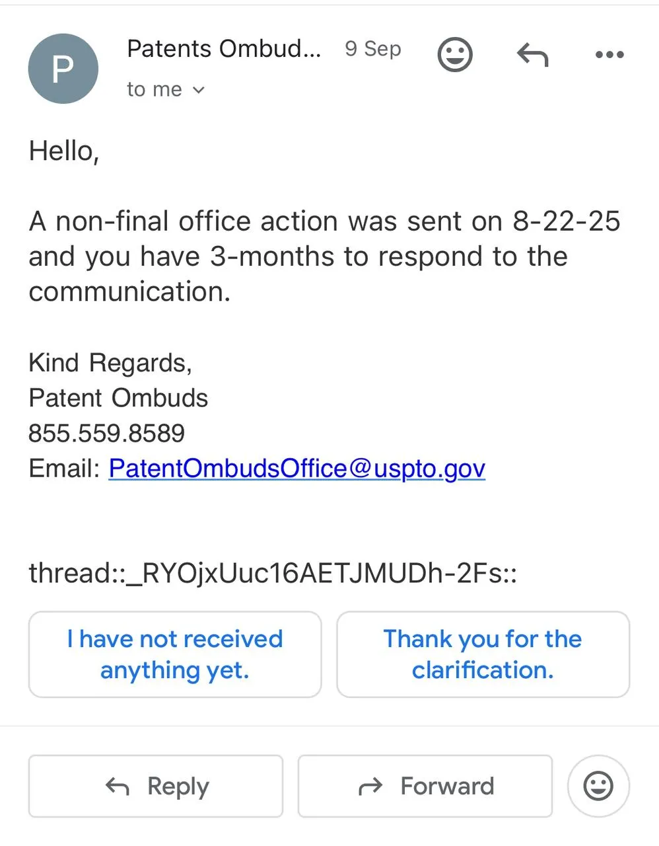Tap the '9 Sep' message date

(373, 49)
